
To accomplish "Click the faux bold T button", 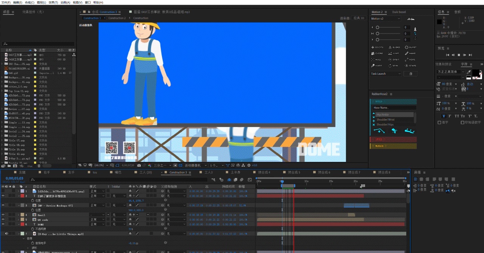I will click(444, 116).
